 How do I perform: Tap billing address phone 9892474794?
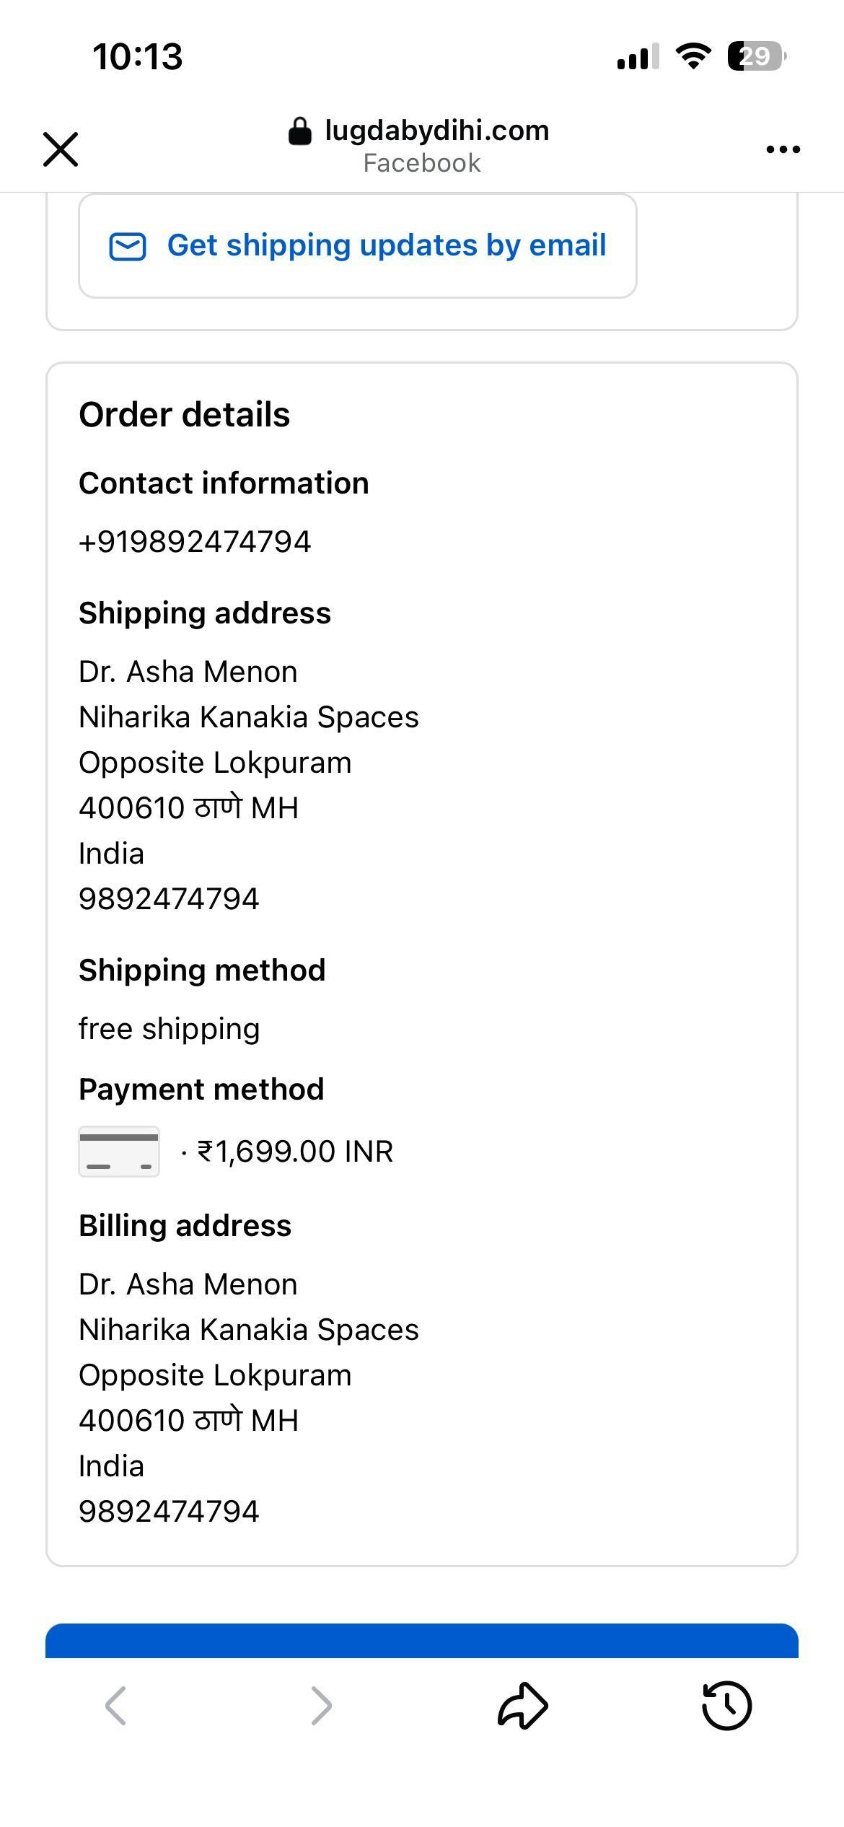point(169,1512)
